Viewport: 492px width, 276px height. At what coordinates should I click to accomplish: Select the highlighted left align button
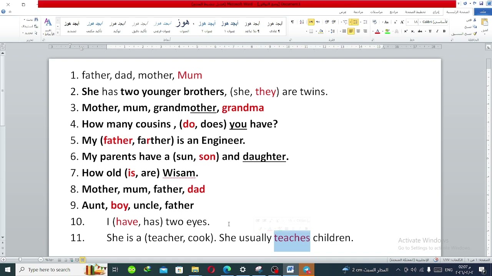(351, 31)
